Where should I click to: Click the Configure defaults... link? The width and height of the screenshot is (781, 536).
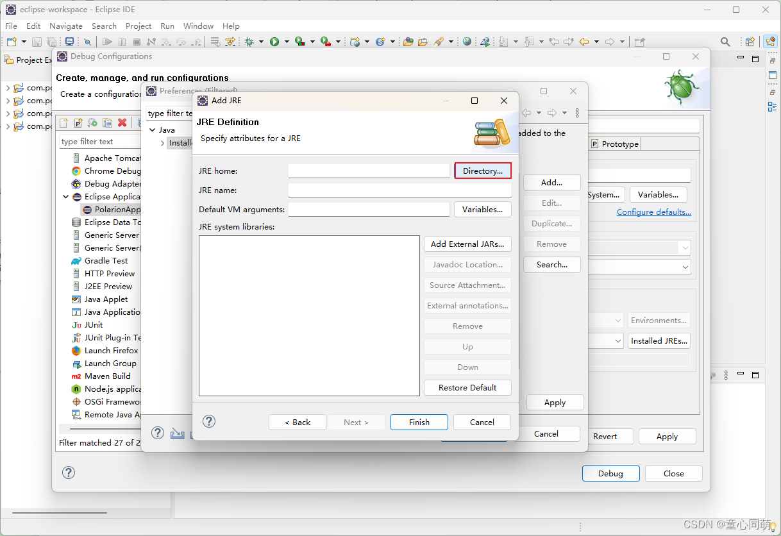click(x=654, y=212)
